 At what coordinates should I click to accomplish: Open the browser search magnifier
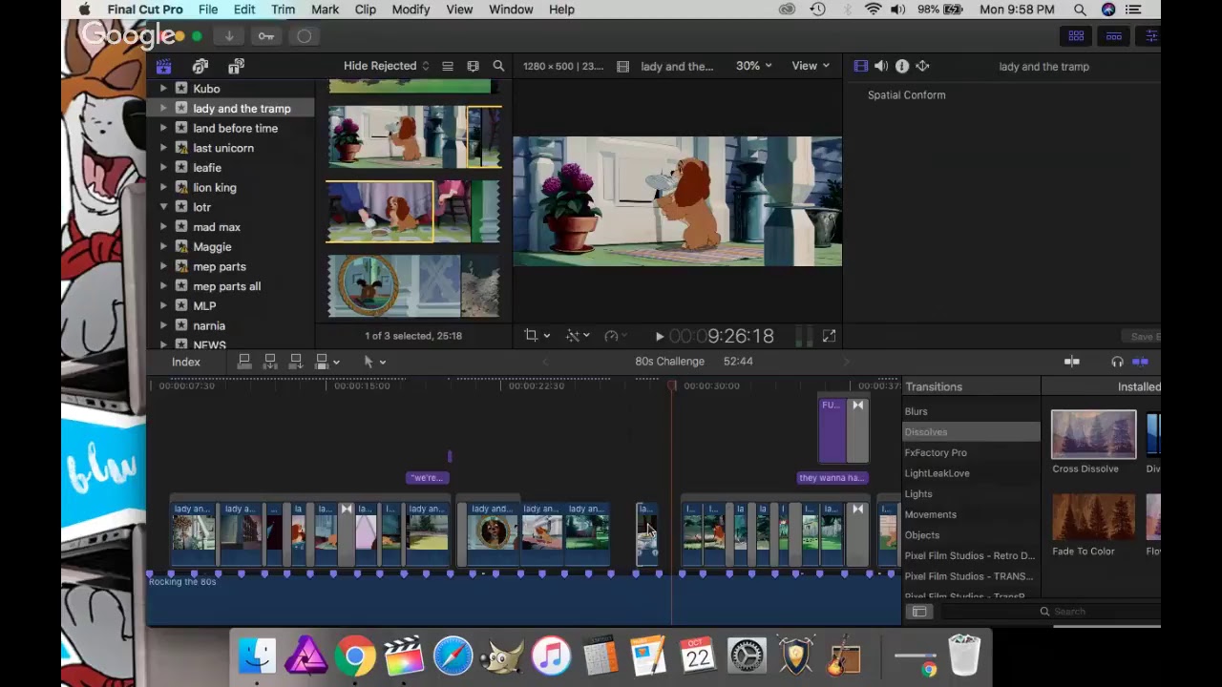tap(498, 66)
